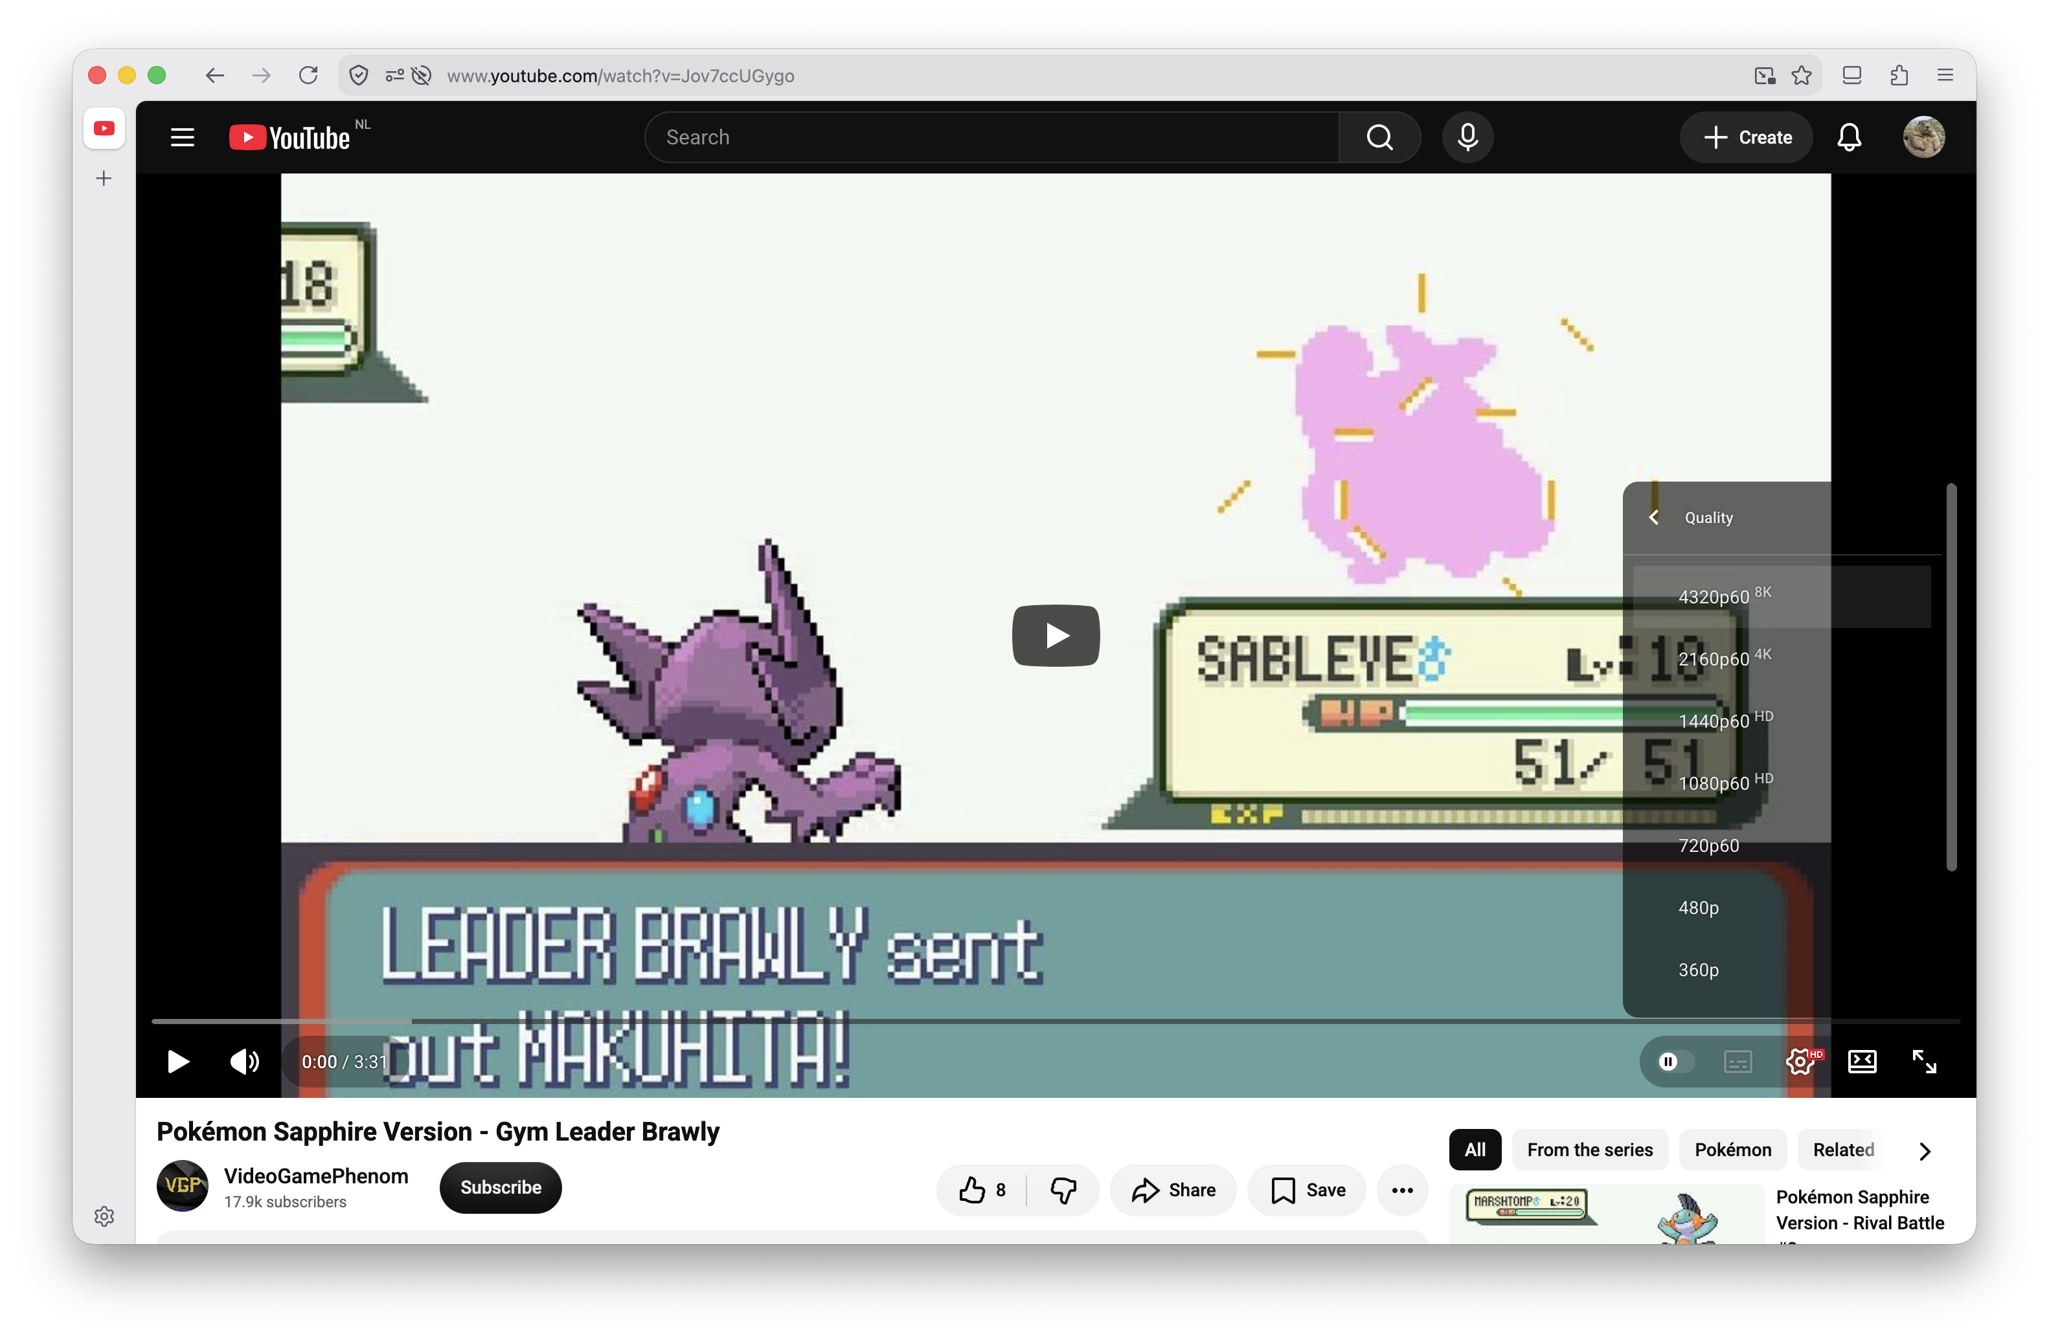The height and width of the screenshot is (1340, 2049).
Task: Open the Rival Battle video thumbnail
Action: (x=1607, y=1214)
